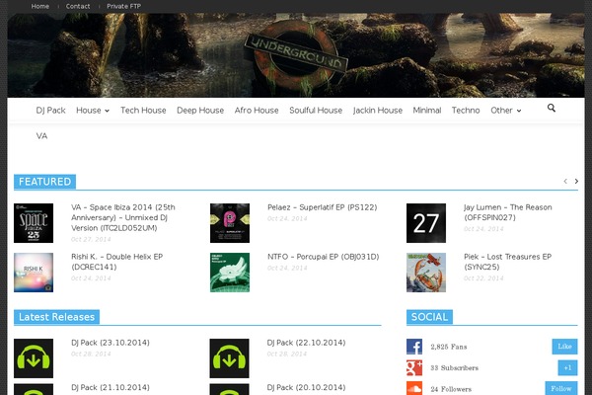Open the search magnifier icon
Image resolution: width=592 pixels, height=395 pixels.
click(552, 108)
